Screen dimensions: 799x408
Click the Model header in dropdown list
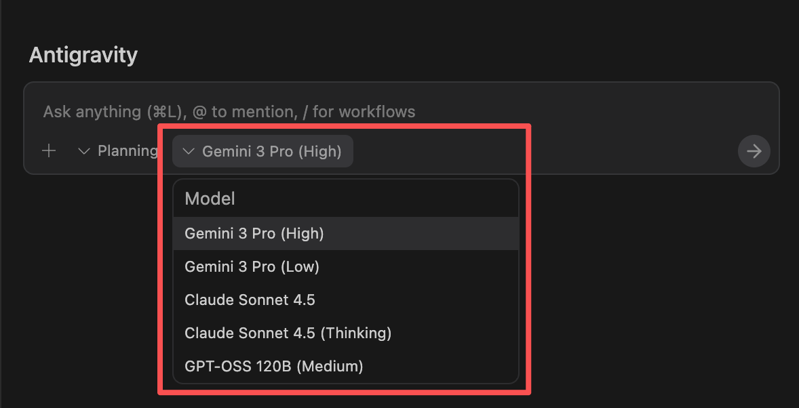click(x=210, y=199)
